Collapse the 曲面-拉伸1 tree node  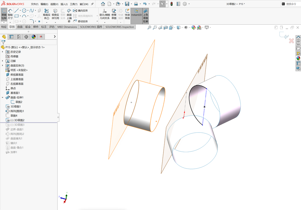[x=2, y=98]
